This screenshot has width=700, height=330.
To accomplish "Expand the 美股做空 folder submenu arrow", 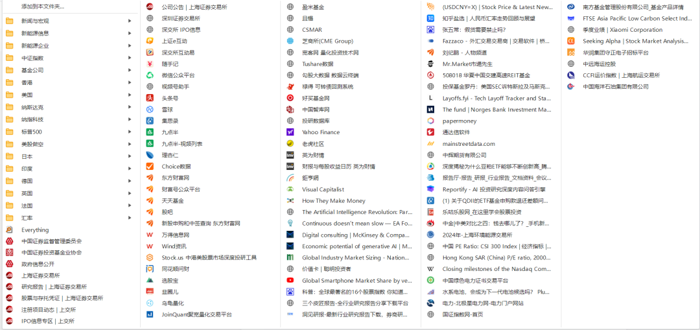I will click(130, 144).
